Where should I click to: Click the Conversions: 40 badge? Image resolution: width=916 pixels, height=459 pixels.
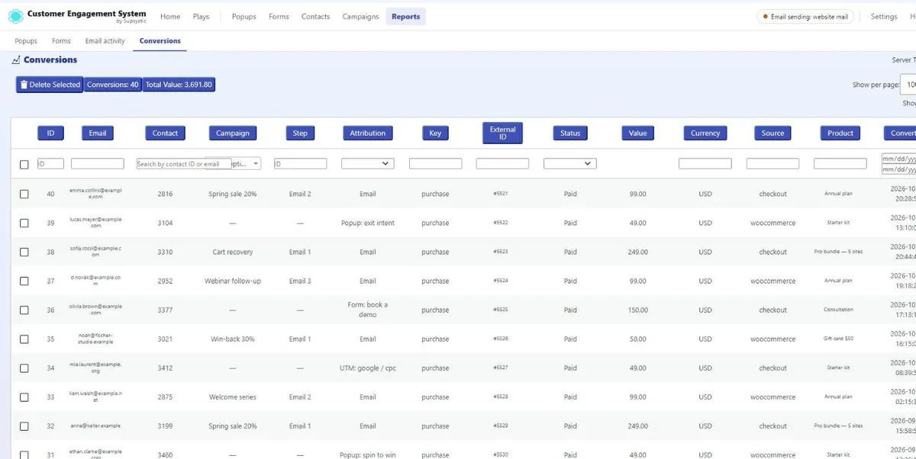click(113, 85)
